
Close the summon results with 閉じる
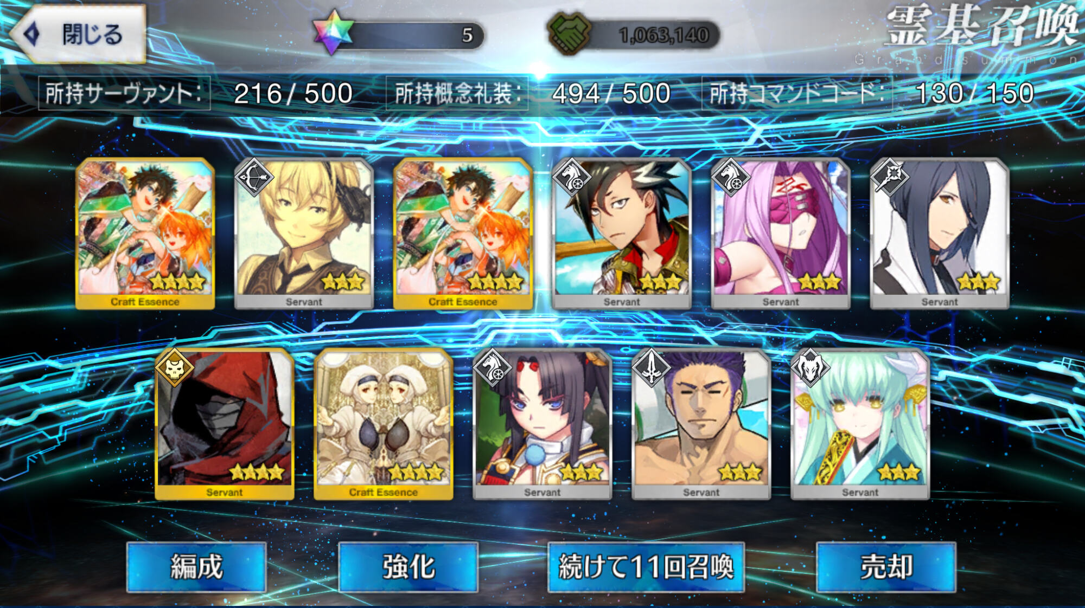coord(78,34)
